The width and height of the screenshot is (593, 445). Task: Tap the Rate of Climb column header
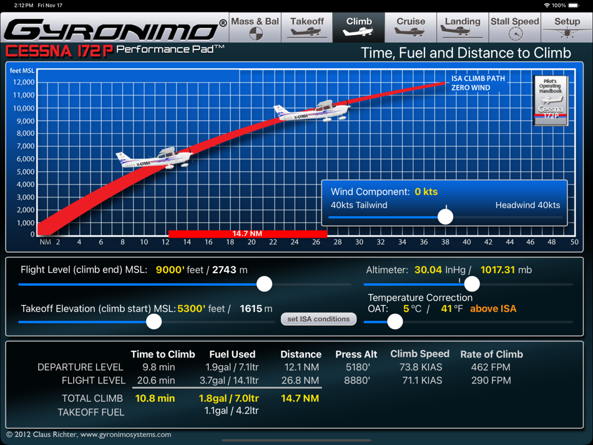click(x=492, y=354)
